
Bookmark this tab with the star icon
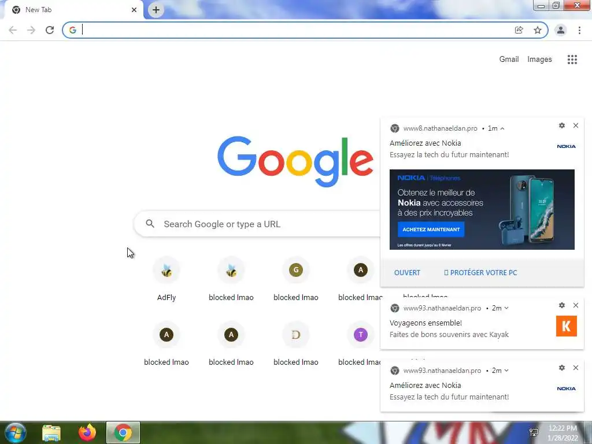point(538,30)
